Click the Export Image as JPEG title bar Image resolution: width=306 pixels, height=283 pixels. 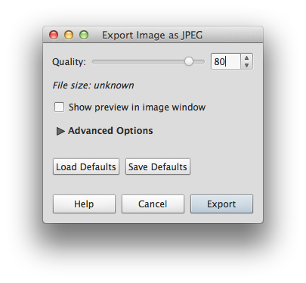153,35
